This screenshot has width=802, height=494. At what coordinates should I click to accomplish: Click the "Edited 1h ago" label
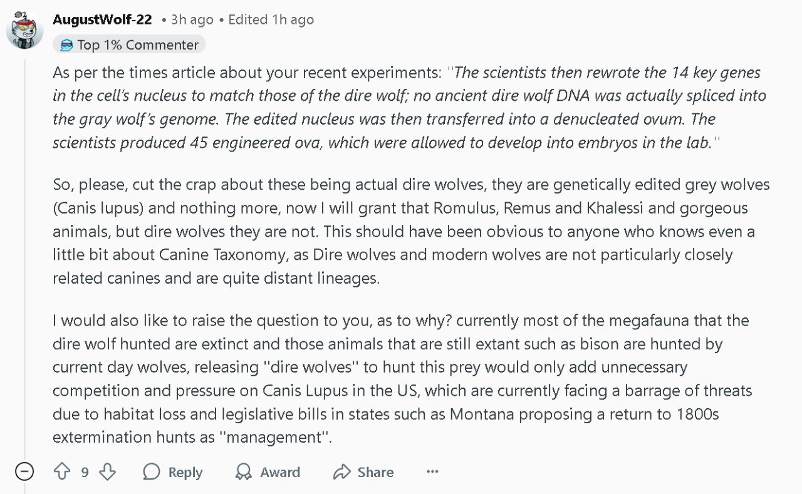(271, 19)
